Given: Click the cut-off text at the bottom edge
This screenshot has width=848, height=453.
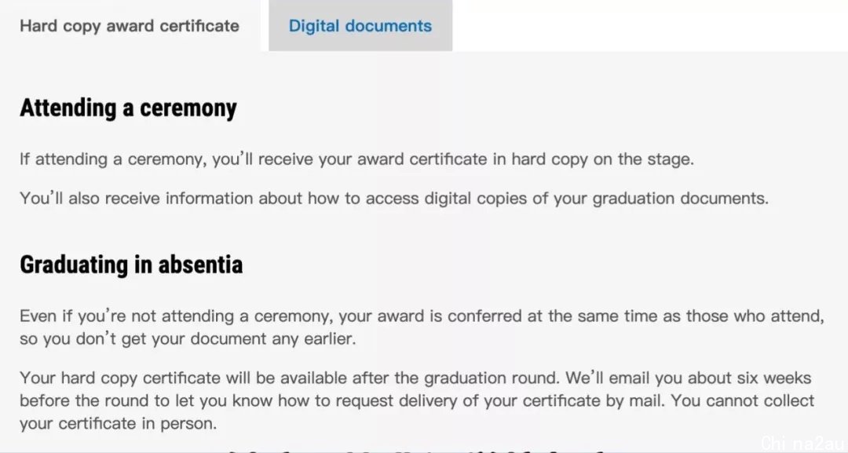Looking at the screenshot, I should click(x=416, y=449).
